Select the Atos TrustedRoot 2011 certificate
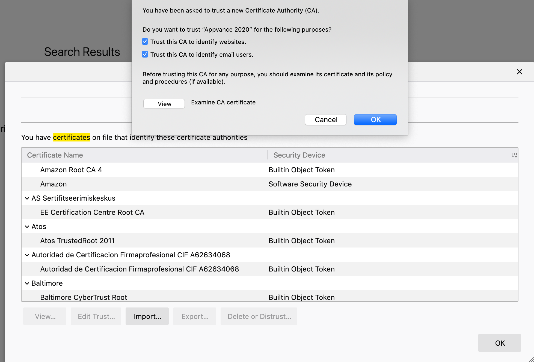The image size is (534, 362). click(x=270, y=240)
